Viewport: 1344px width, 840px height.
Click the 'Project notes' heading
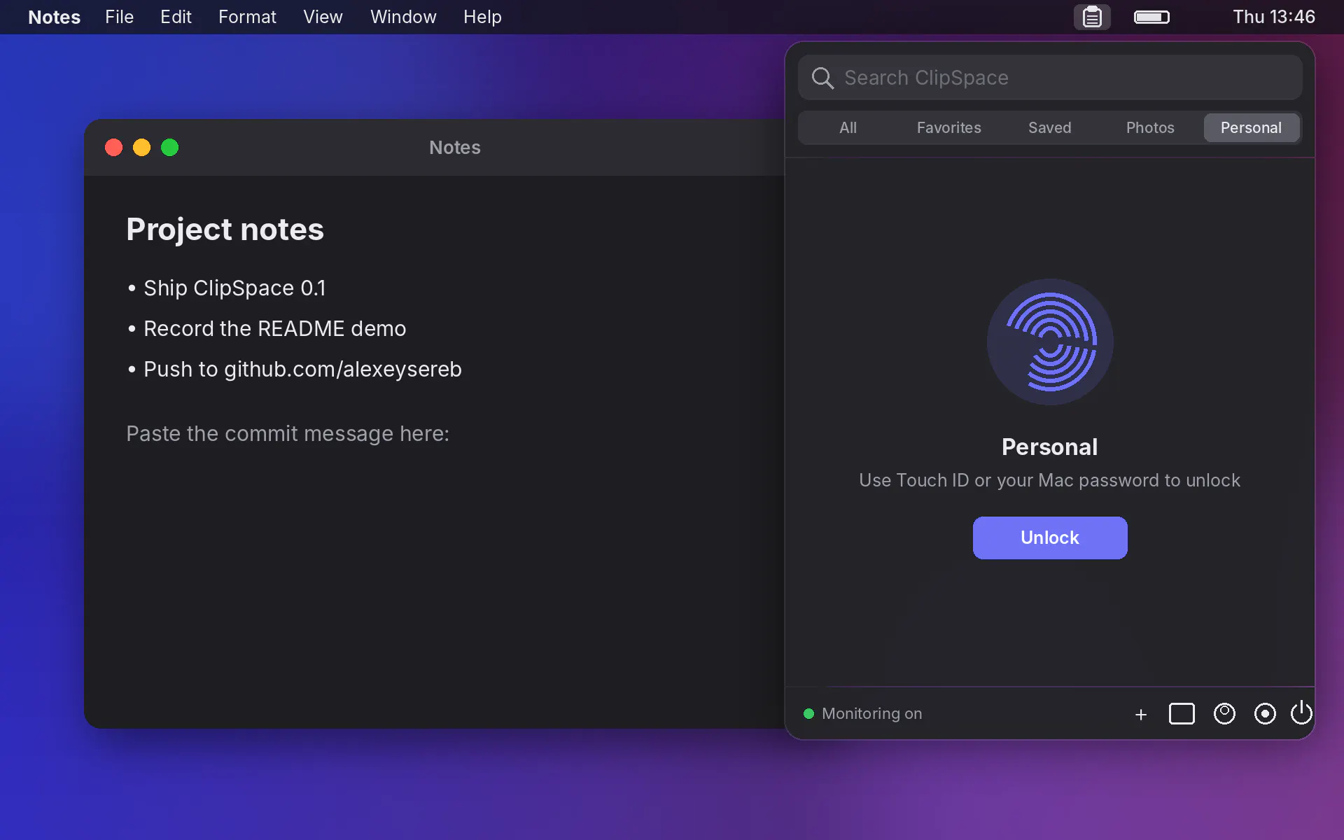click(x=225, y=230)
